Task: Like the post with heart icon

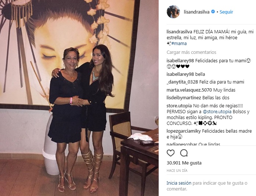Action: (171, 153)
